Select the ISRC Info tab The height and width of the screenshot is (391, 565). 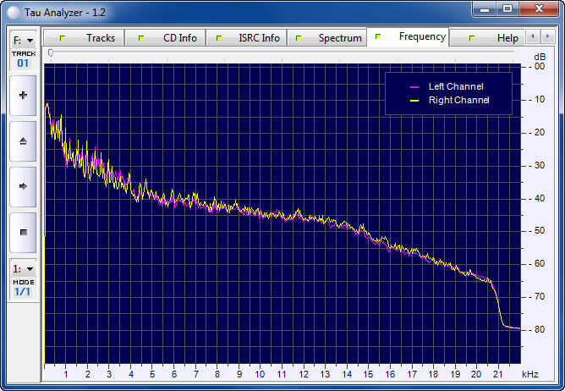[250, 38]
